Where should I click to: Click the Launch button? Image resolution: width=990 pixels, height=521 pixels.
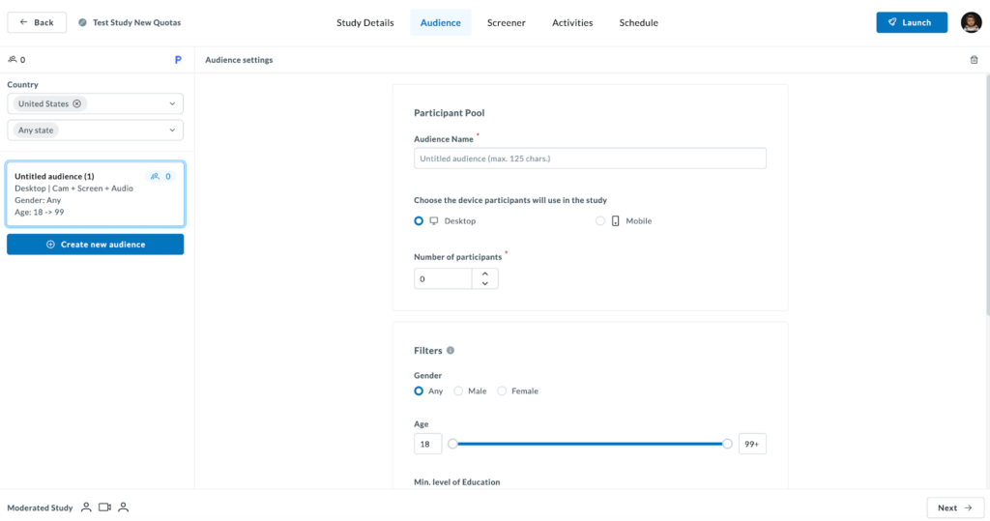tap(911, 22)
